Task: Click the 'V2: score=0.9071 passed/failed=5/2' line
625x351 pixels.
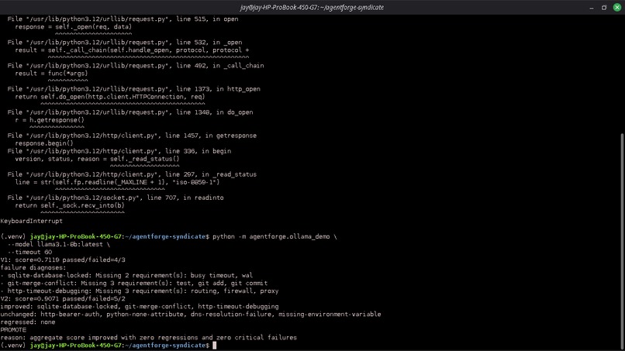Action: (63, 299)
